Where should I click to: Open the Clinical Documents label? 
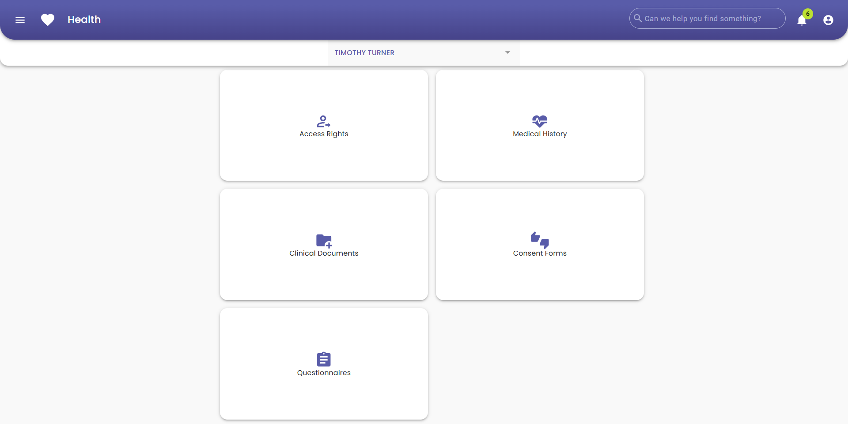click(x=324, y=253)
